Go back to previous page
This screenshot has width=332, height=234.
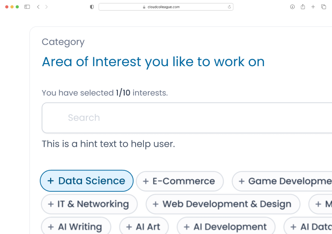pyautogui.click(x=38, y=7)
